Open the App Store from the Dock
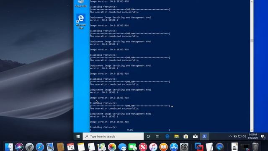This screenshot has height=151, width=268. pos(174,147)
